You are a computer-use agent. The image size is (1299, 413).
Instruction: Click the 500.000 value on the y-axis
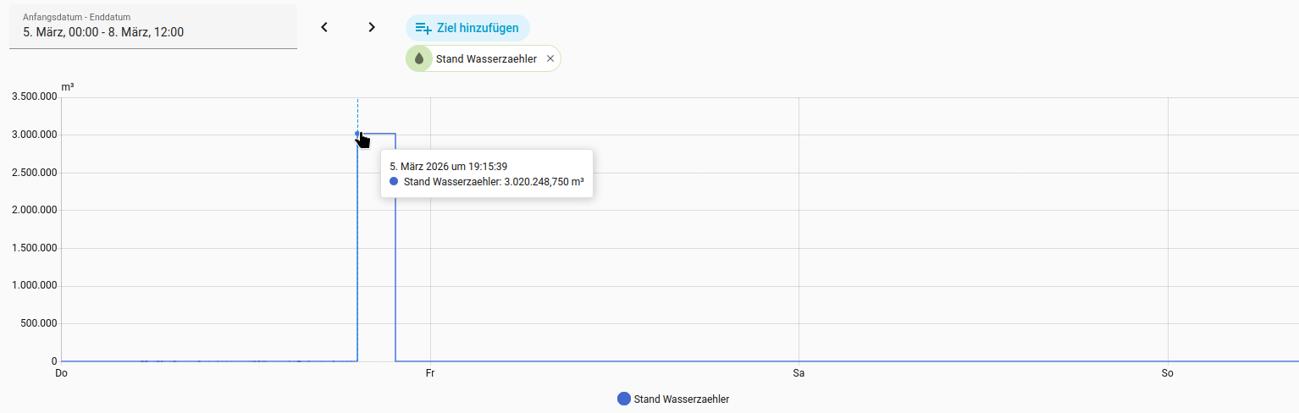pyautogui.click(x=37, y=323)
